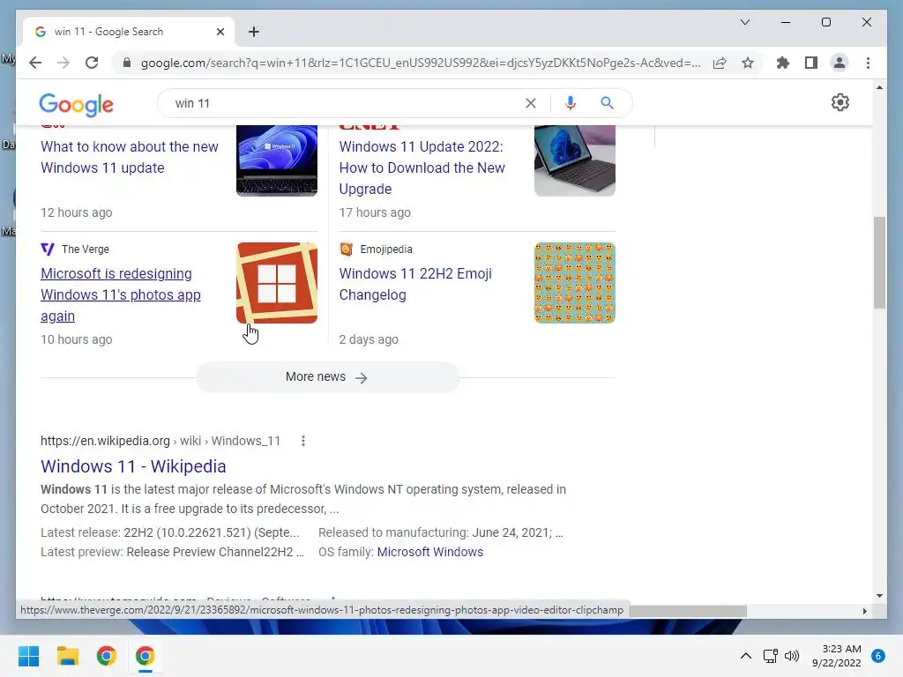Reload the current page
The image size is (903, 677).
click(92, 63)
